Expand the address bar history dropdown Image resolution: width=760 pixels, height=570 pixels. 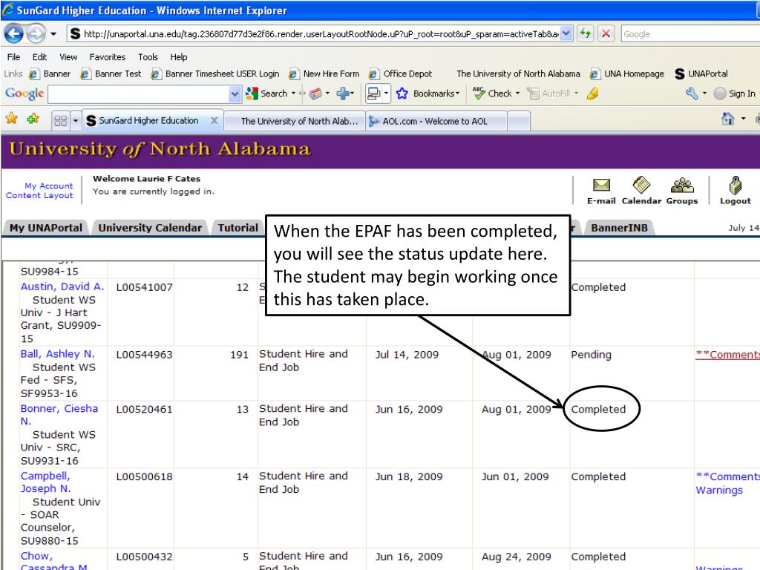coord(566,33)
